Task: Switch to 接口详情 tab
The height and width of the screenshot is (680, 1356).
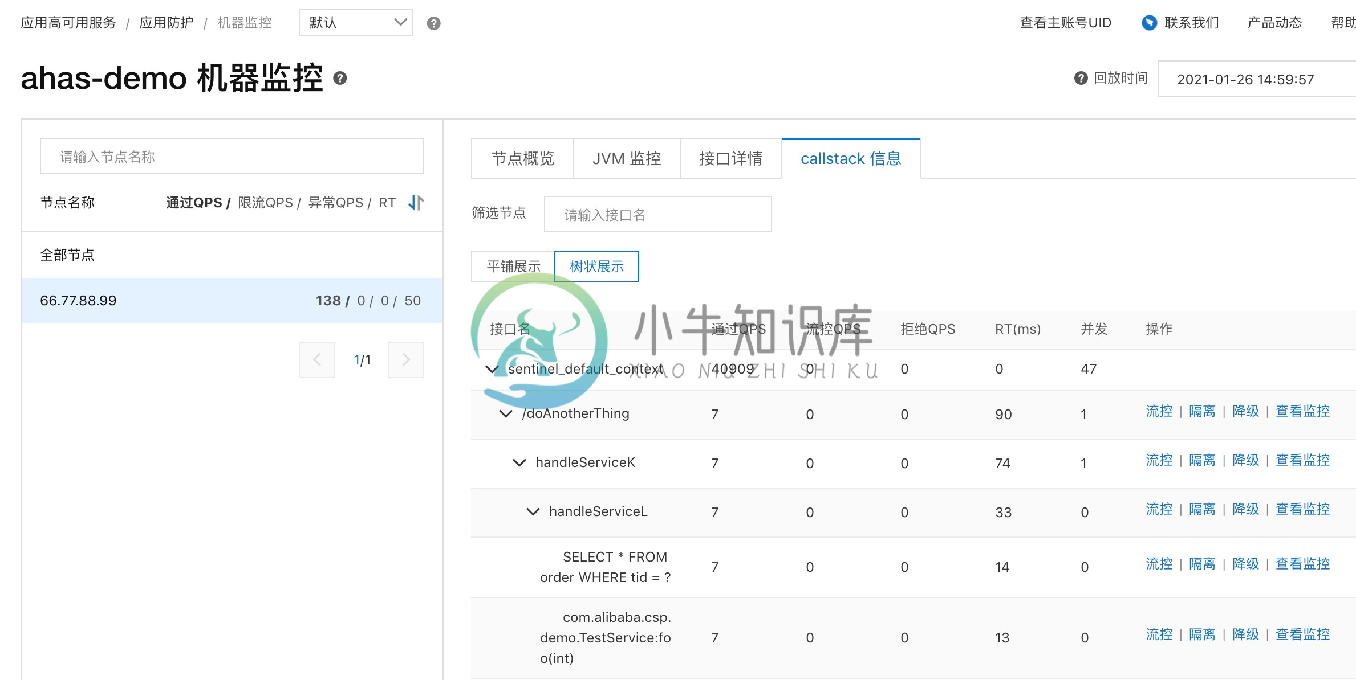Action: pos(731,158)
